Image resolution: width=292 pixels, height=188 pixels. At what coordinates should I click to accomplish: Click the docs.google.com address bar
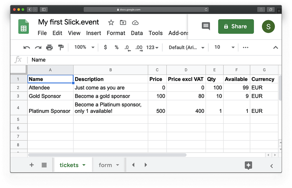pos(146,9)
